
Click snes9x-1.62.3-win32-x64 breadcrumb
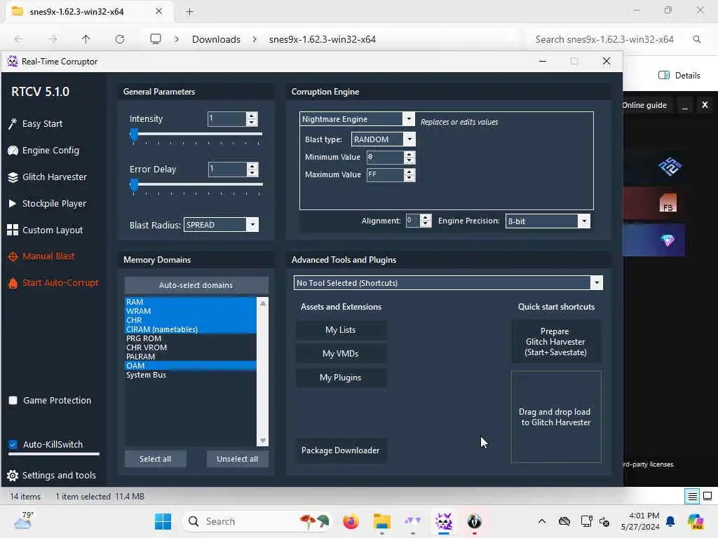point(323,39)
